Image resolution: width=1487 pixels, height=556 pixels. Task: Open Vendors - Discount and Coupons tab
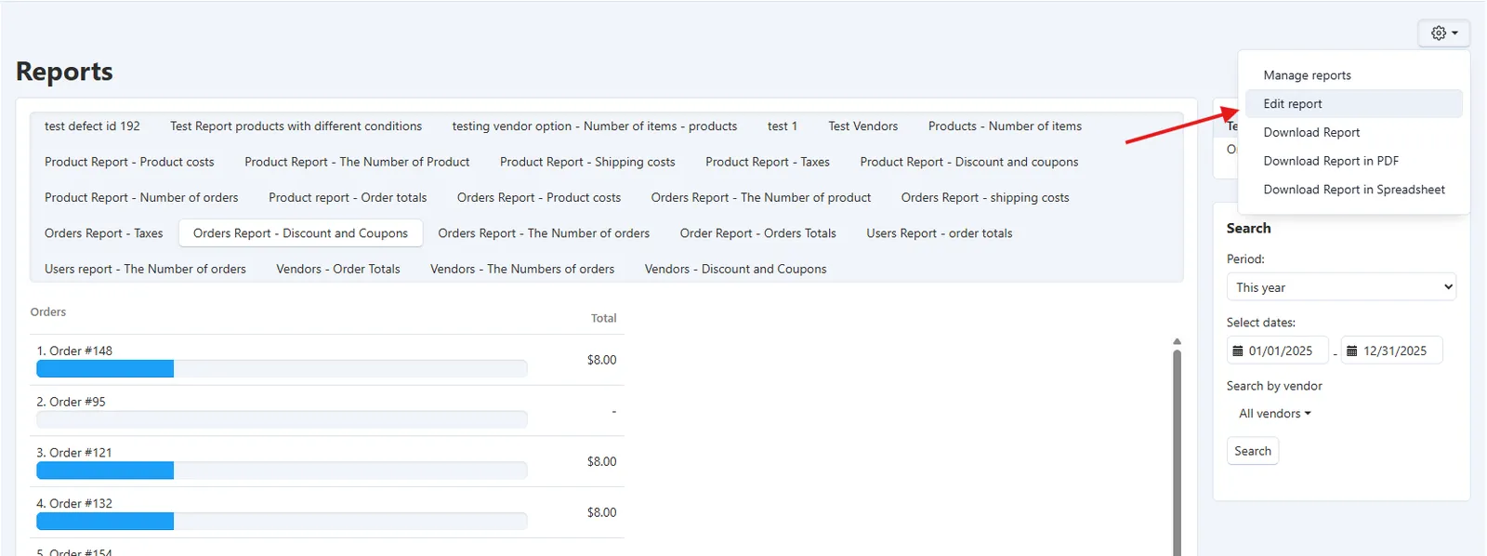pyautogui.click(x=736, y=270)
